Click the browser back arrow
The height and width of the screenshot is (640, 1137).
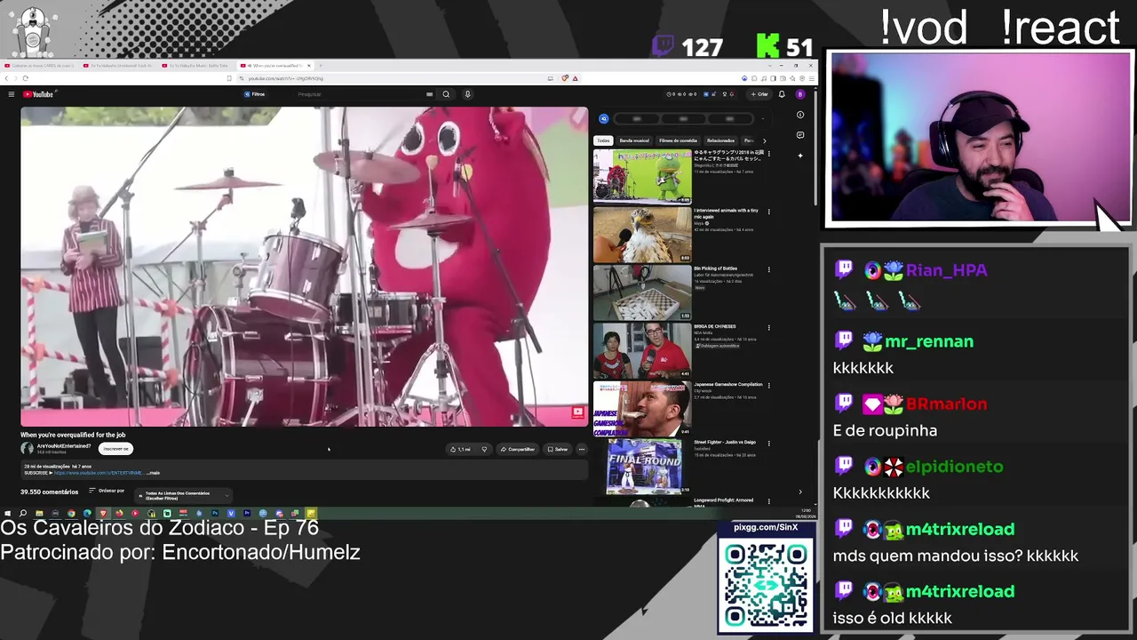[7, 78]
